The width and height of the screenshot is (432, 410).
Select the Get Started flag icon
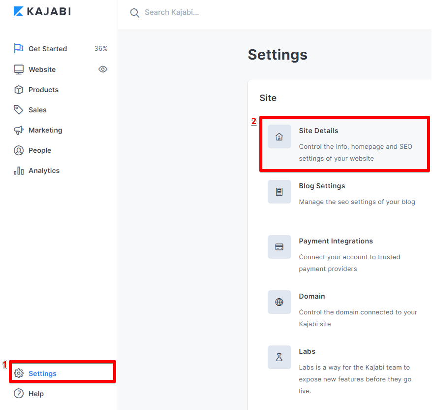pos(18,48)
